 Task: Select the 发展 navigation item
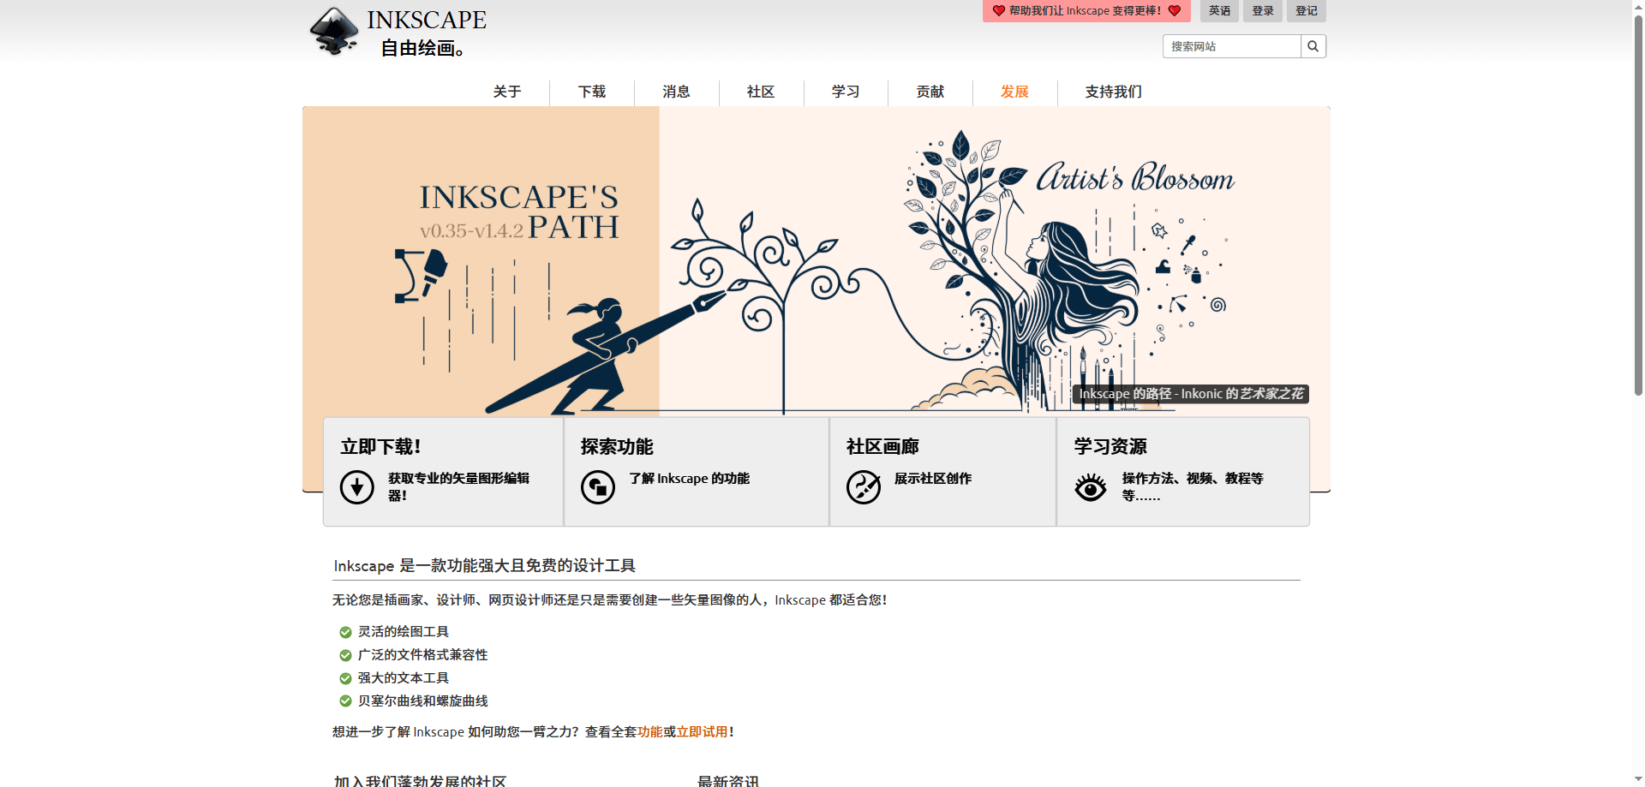click(1014, 92)
